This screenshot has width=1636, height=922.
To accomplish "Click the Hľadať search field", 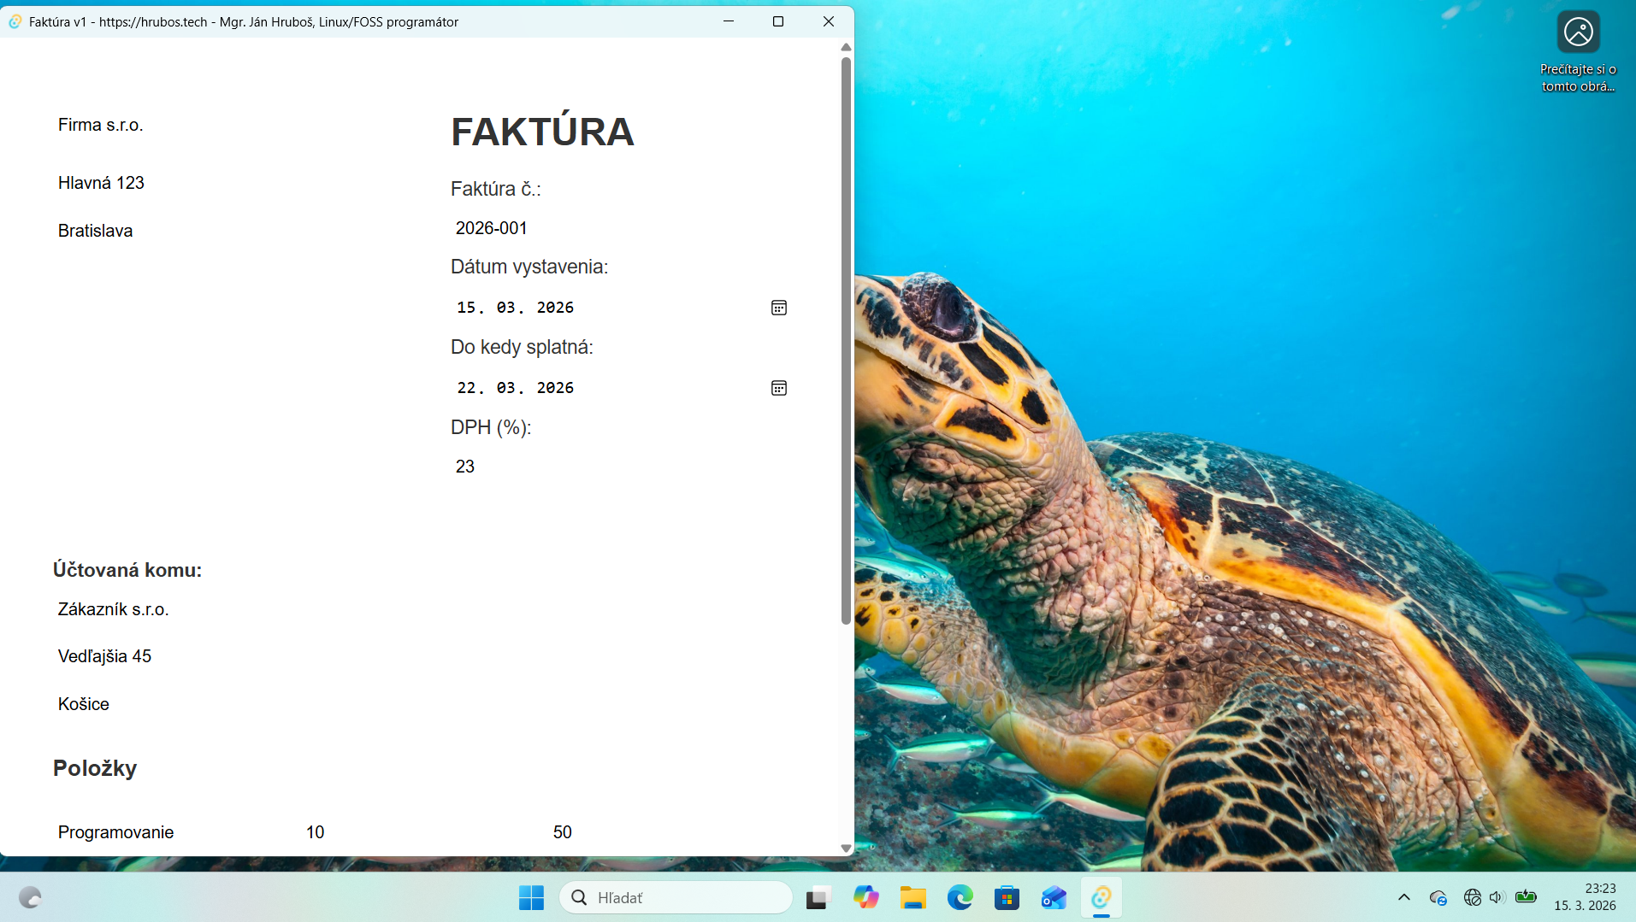I will click(x=676, y=897).
